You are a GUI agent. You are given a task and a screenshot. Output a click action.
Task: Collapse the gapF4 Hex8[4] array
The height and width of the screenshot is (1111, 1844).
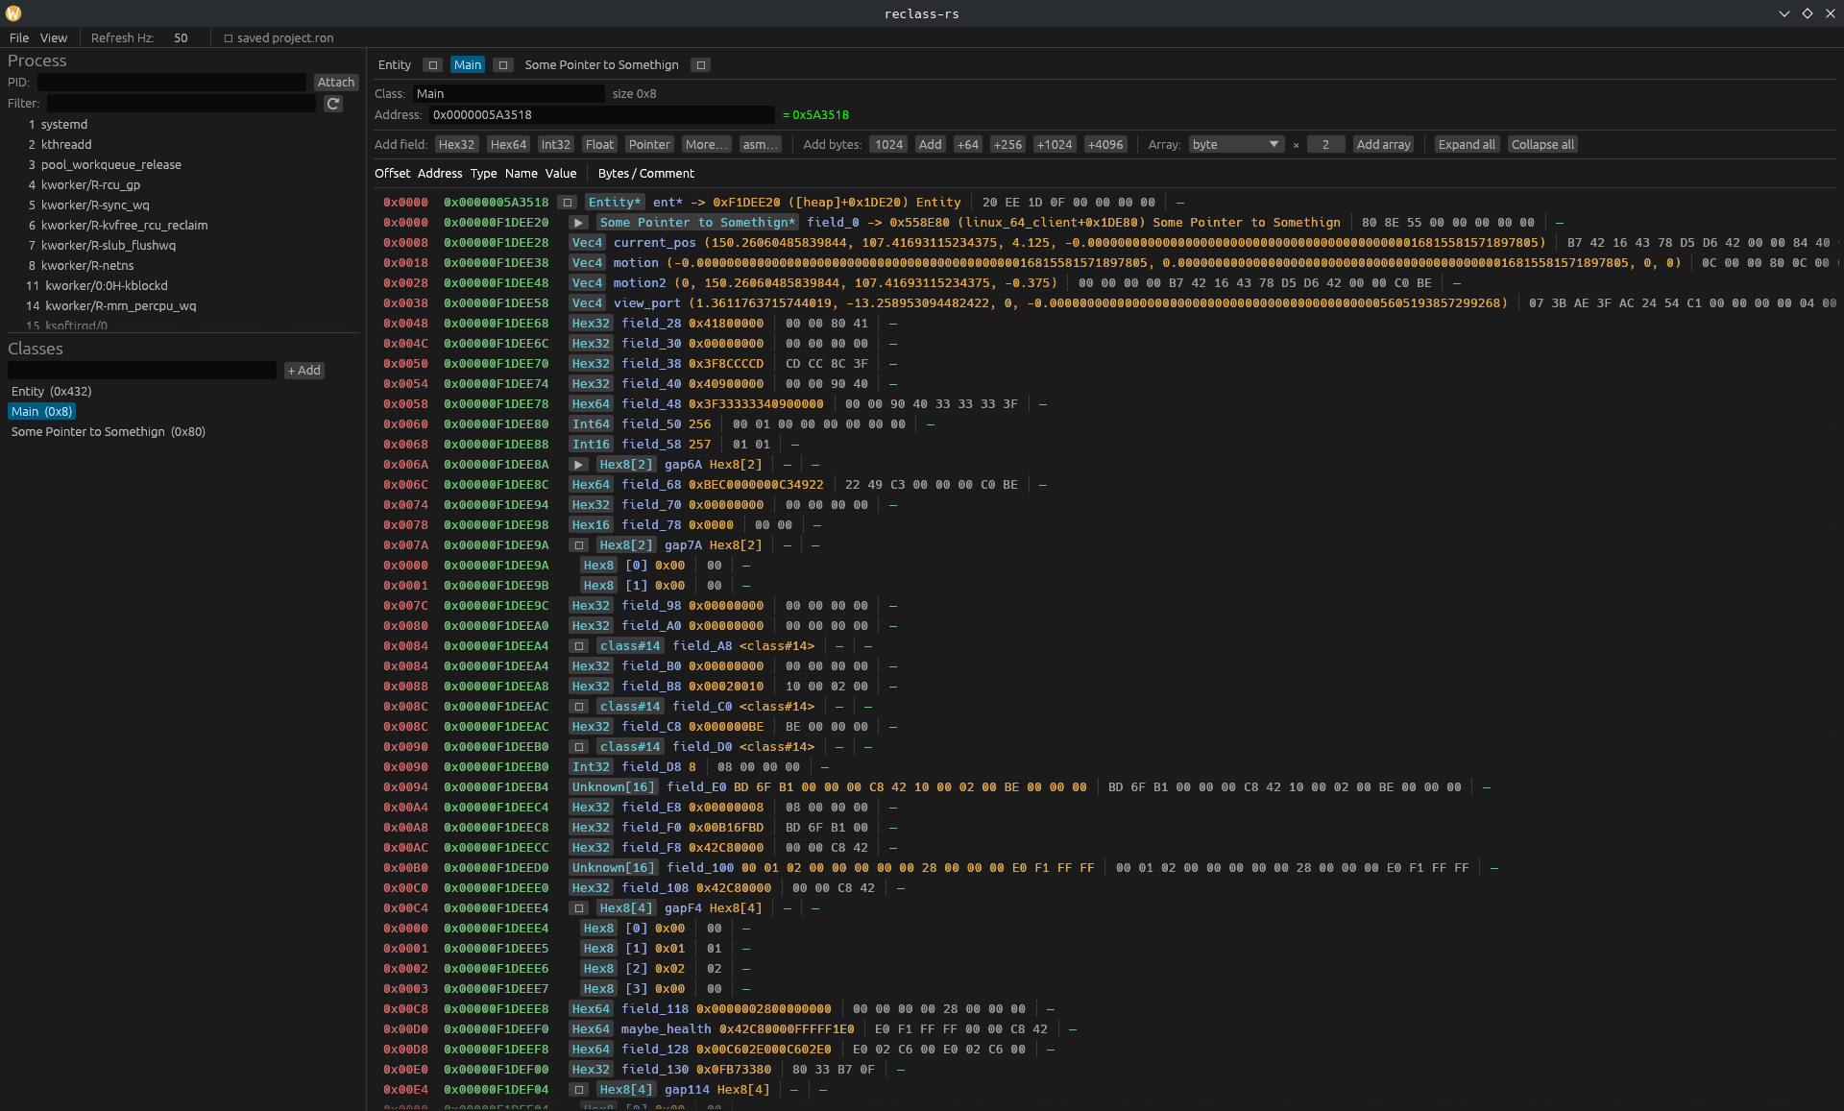coord(578,908)
